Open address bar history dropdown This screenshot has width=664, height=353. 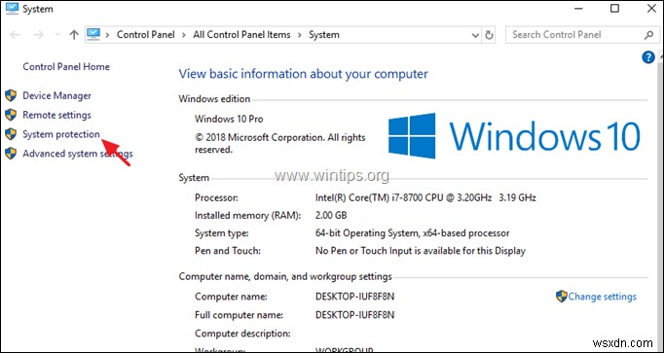tap(475, 36)
